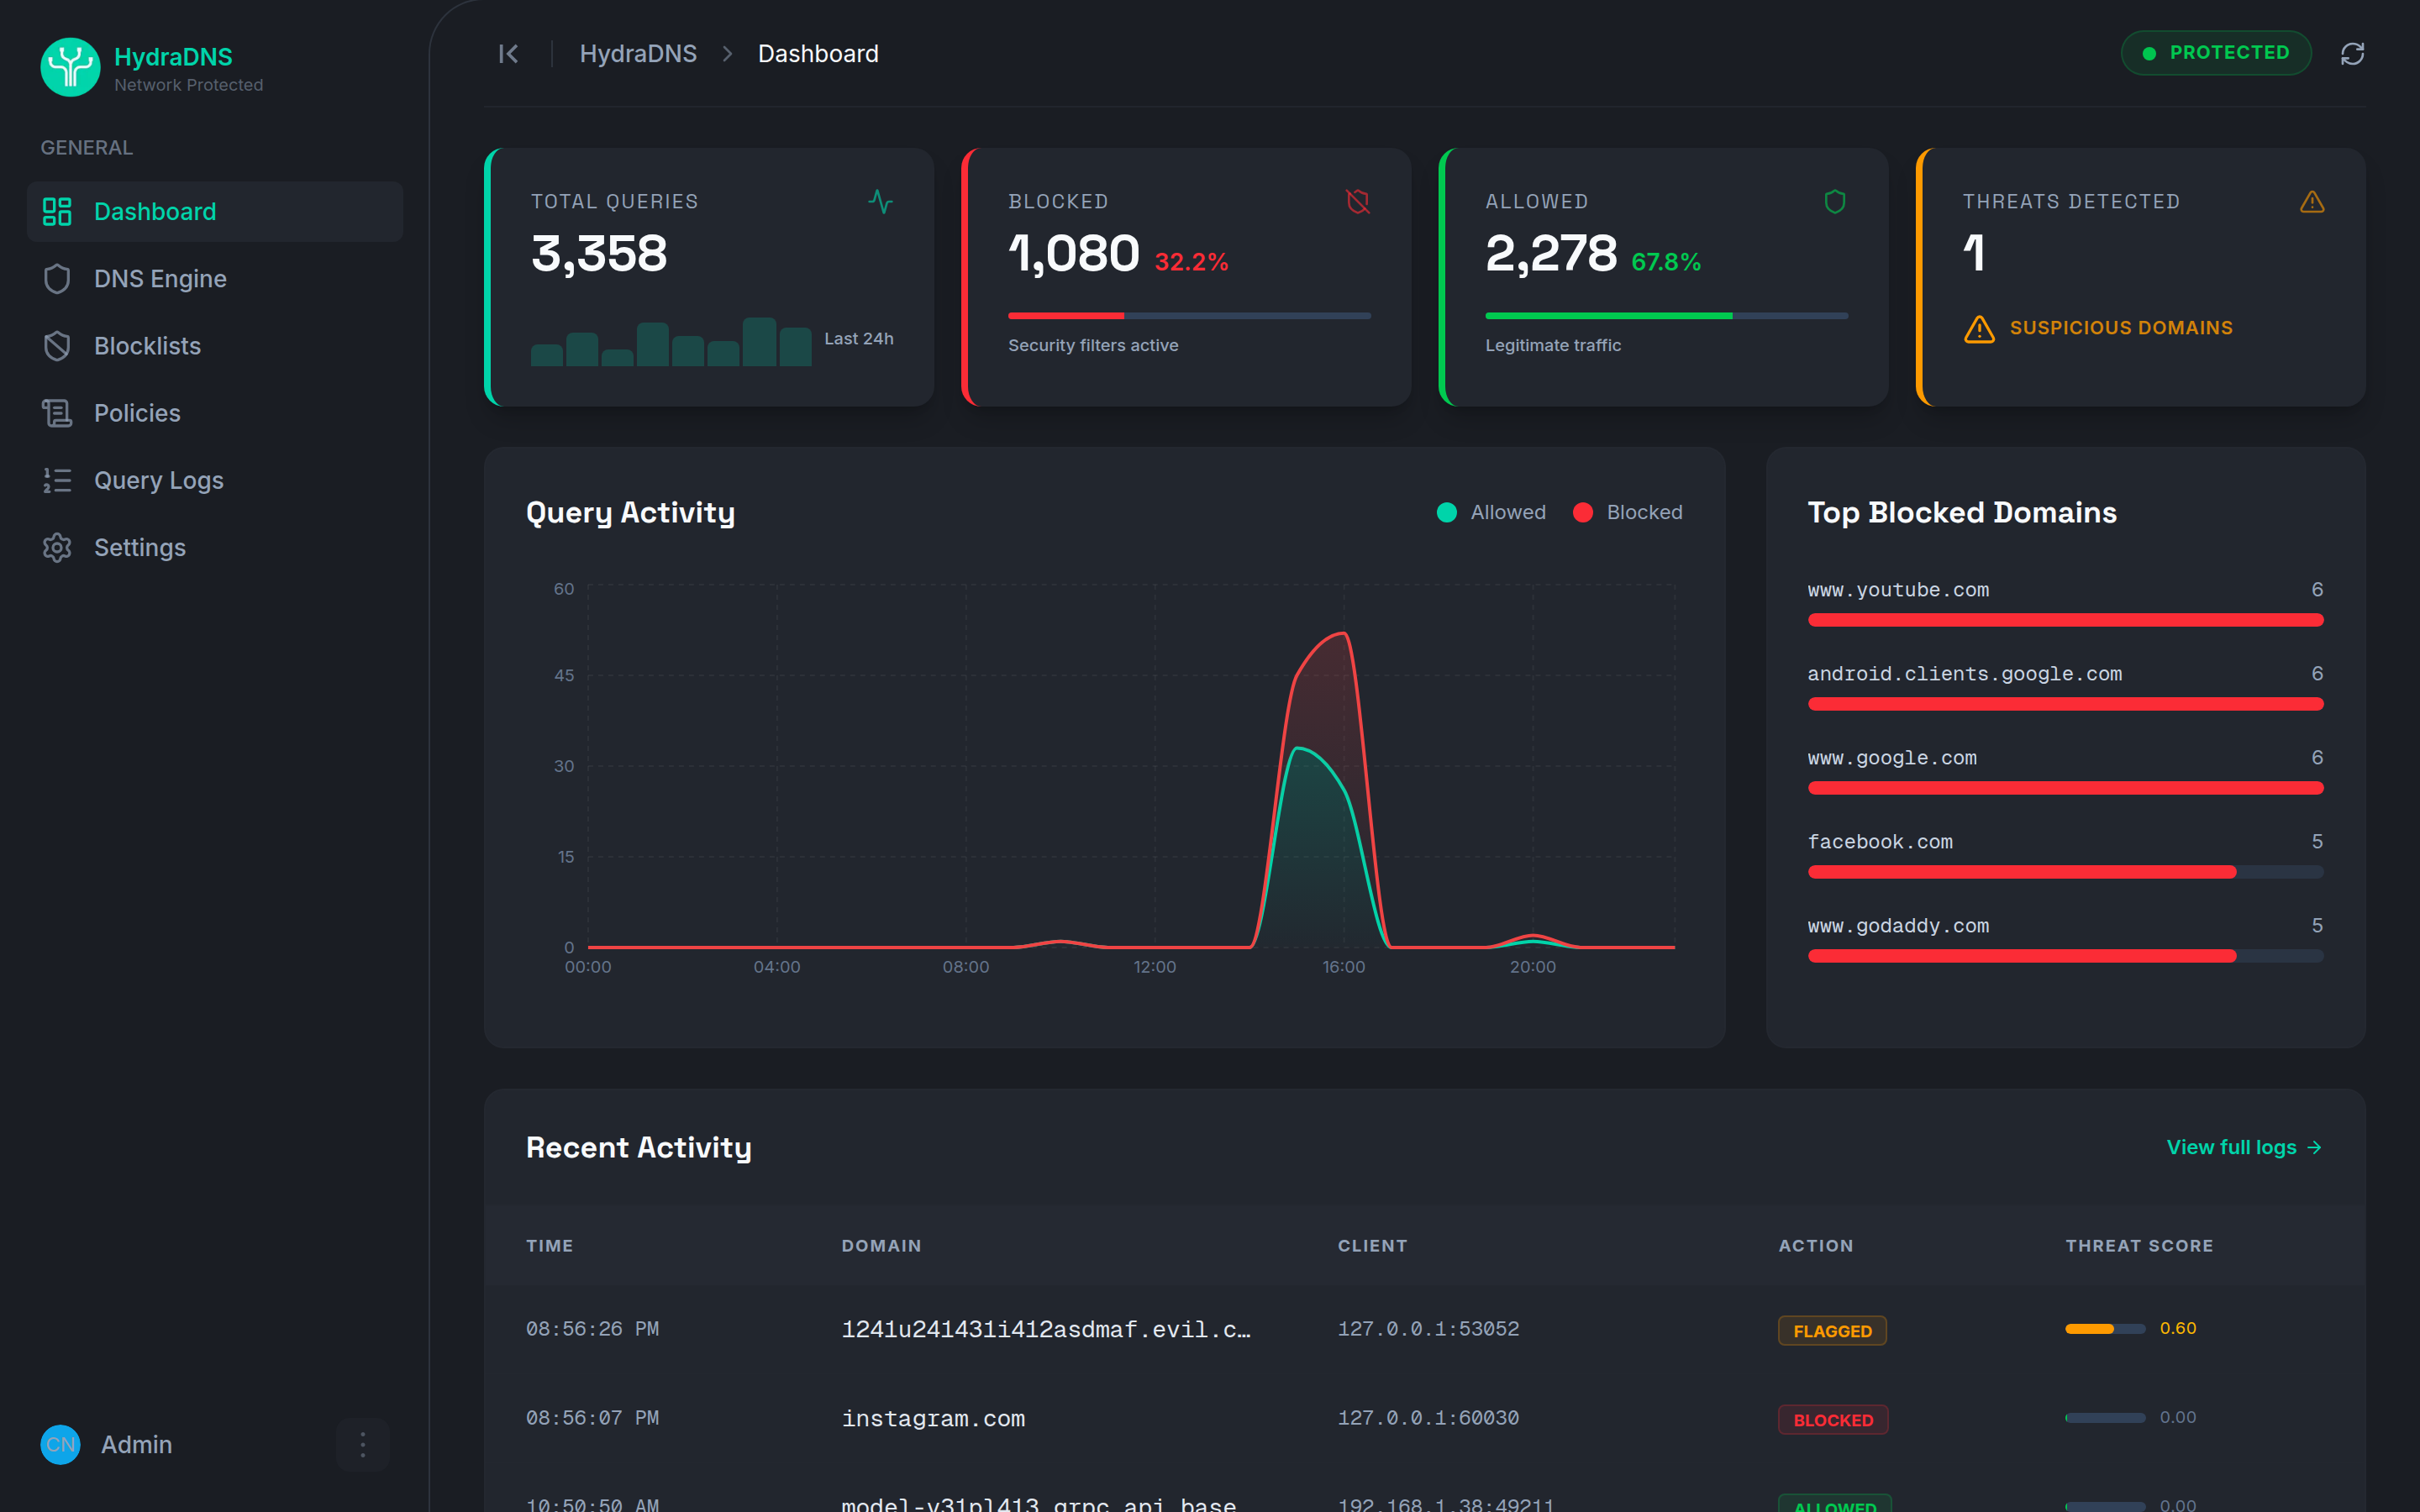Screen dimensions: 2420x1512
Task: Open the Admin options three-dot menu
Action: (x=362, y=1444)
